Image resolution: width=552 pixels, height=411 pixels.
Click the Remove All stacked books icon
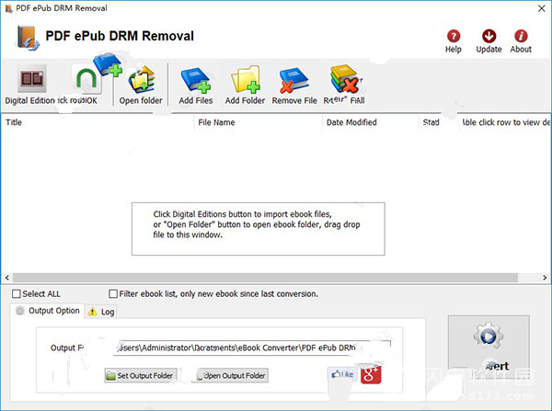coord(344,79)
